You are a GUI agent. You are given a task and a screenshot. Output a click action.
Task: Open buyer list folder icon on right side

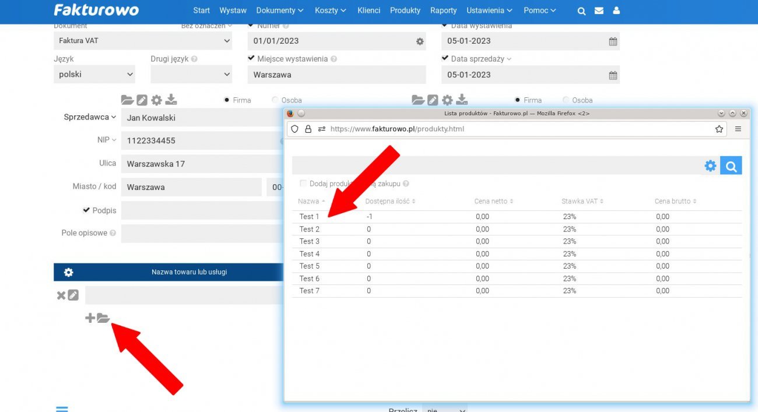click(418, 100)
